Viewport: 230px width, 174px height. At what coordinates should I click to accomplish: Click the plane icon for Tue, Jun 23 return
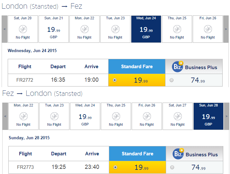click(x=54, y=116)
